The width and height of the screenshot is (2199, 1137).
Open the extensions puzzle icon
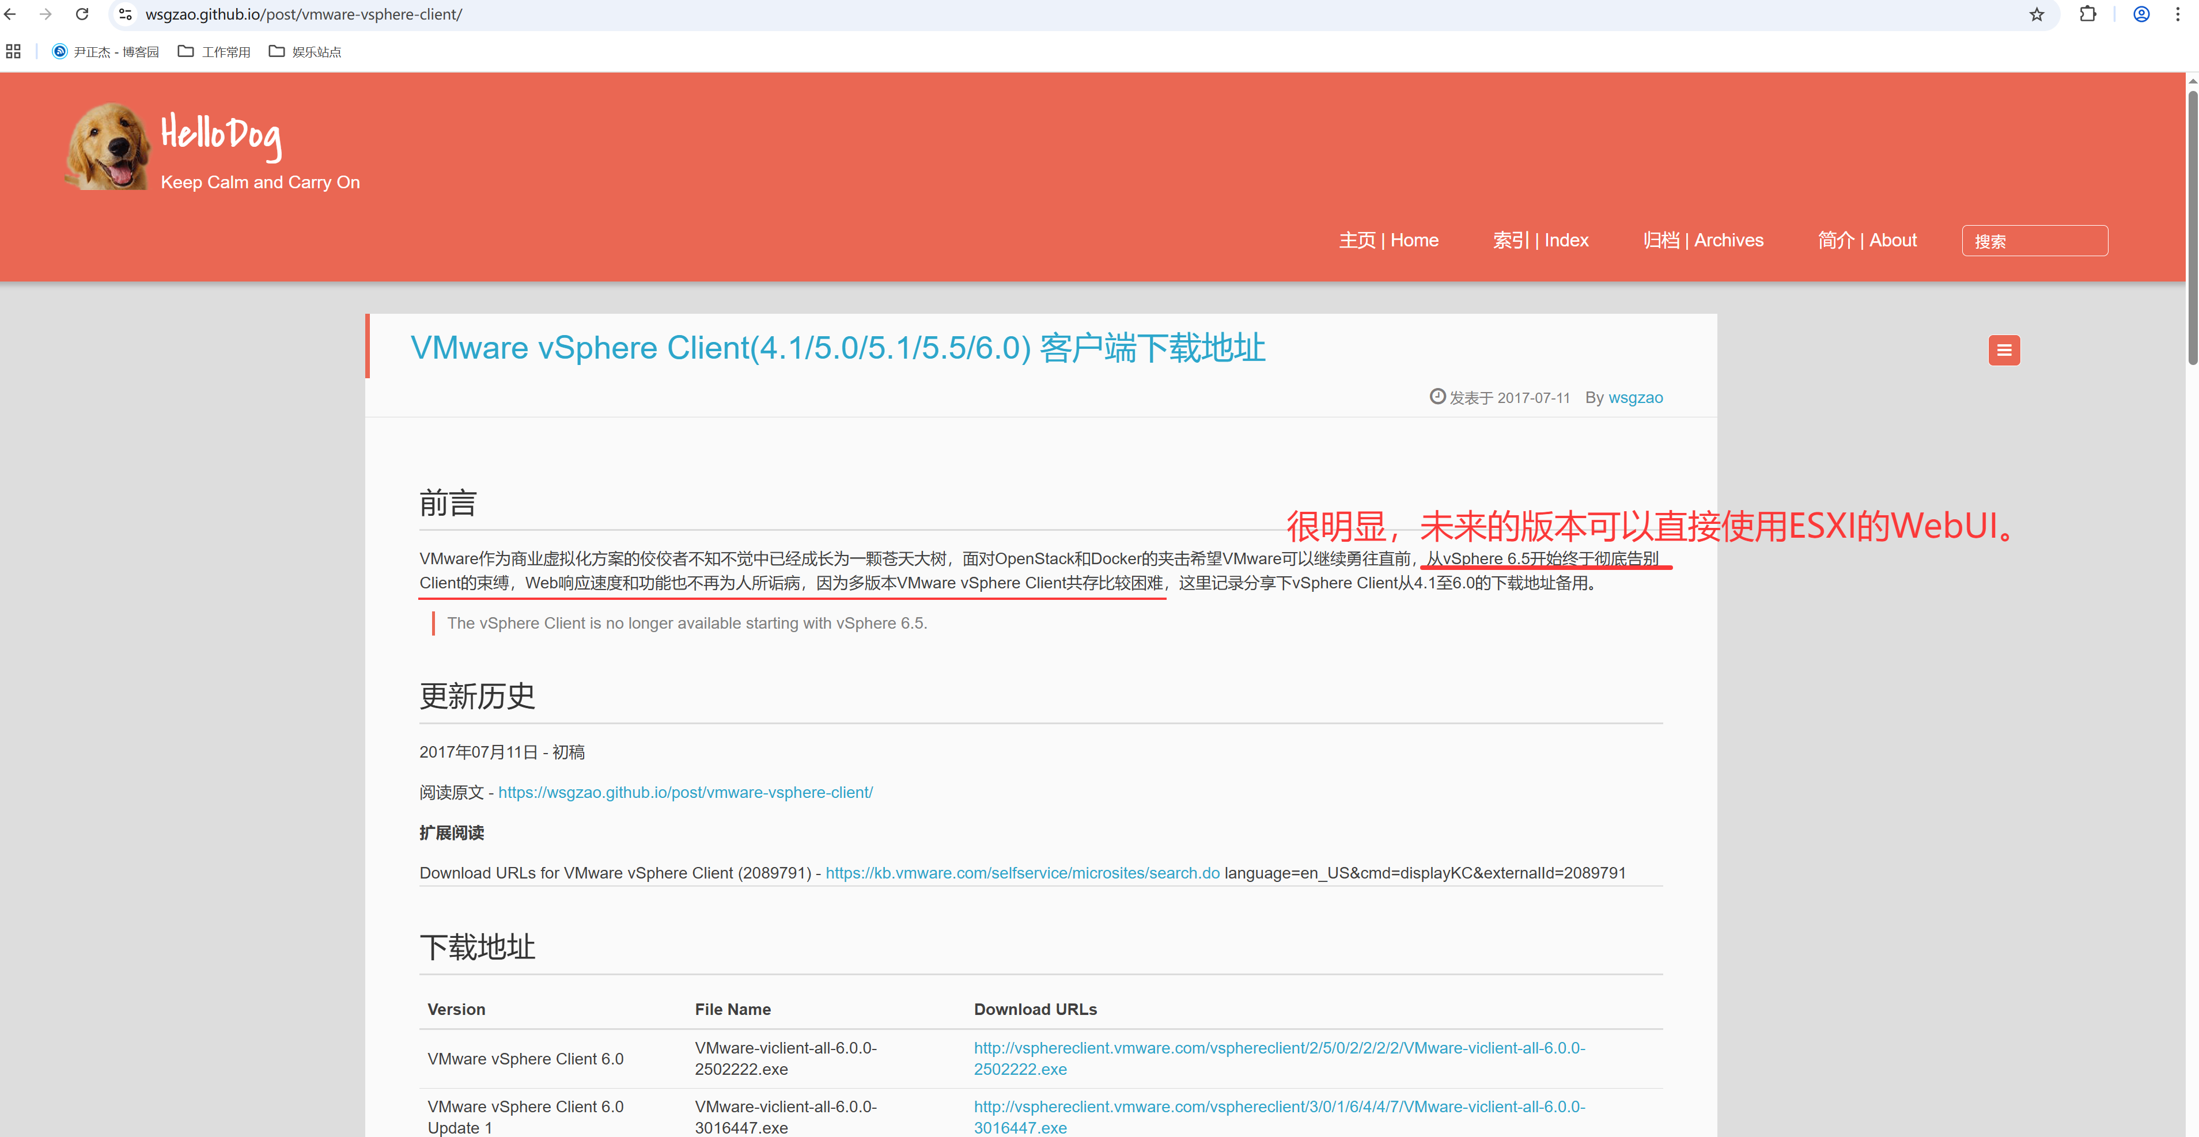tap(2087, 14)
